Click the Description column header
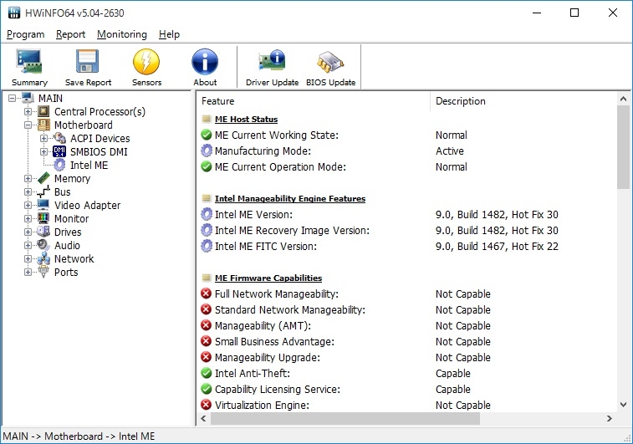 [460, 101]
